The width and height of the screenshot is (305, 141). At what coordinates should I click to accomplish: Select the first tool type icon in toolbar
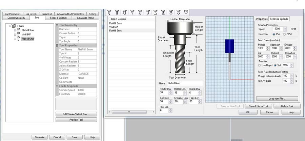pyautogui.click(x=109, y=12)
